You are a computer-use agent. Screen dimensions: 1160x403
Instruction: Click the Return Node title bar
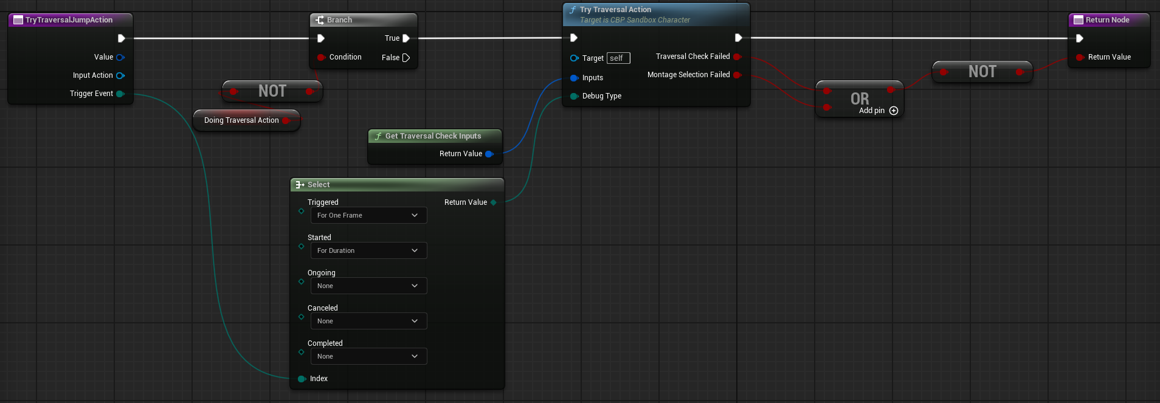pyautogui.click(x=1107, y=20)
